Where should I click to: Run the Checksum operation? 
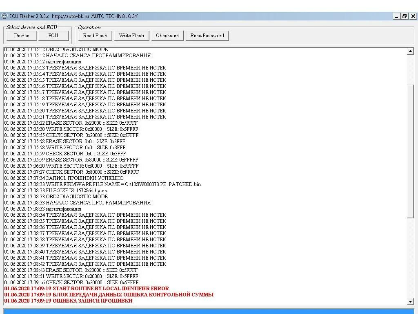click(167, 36)
